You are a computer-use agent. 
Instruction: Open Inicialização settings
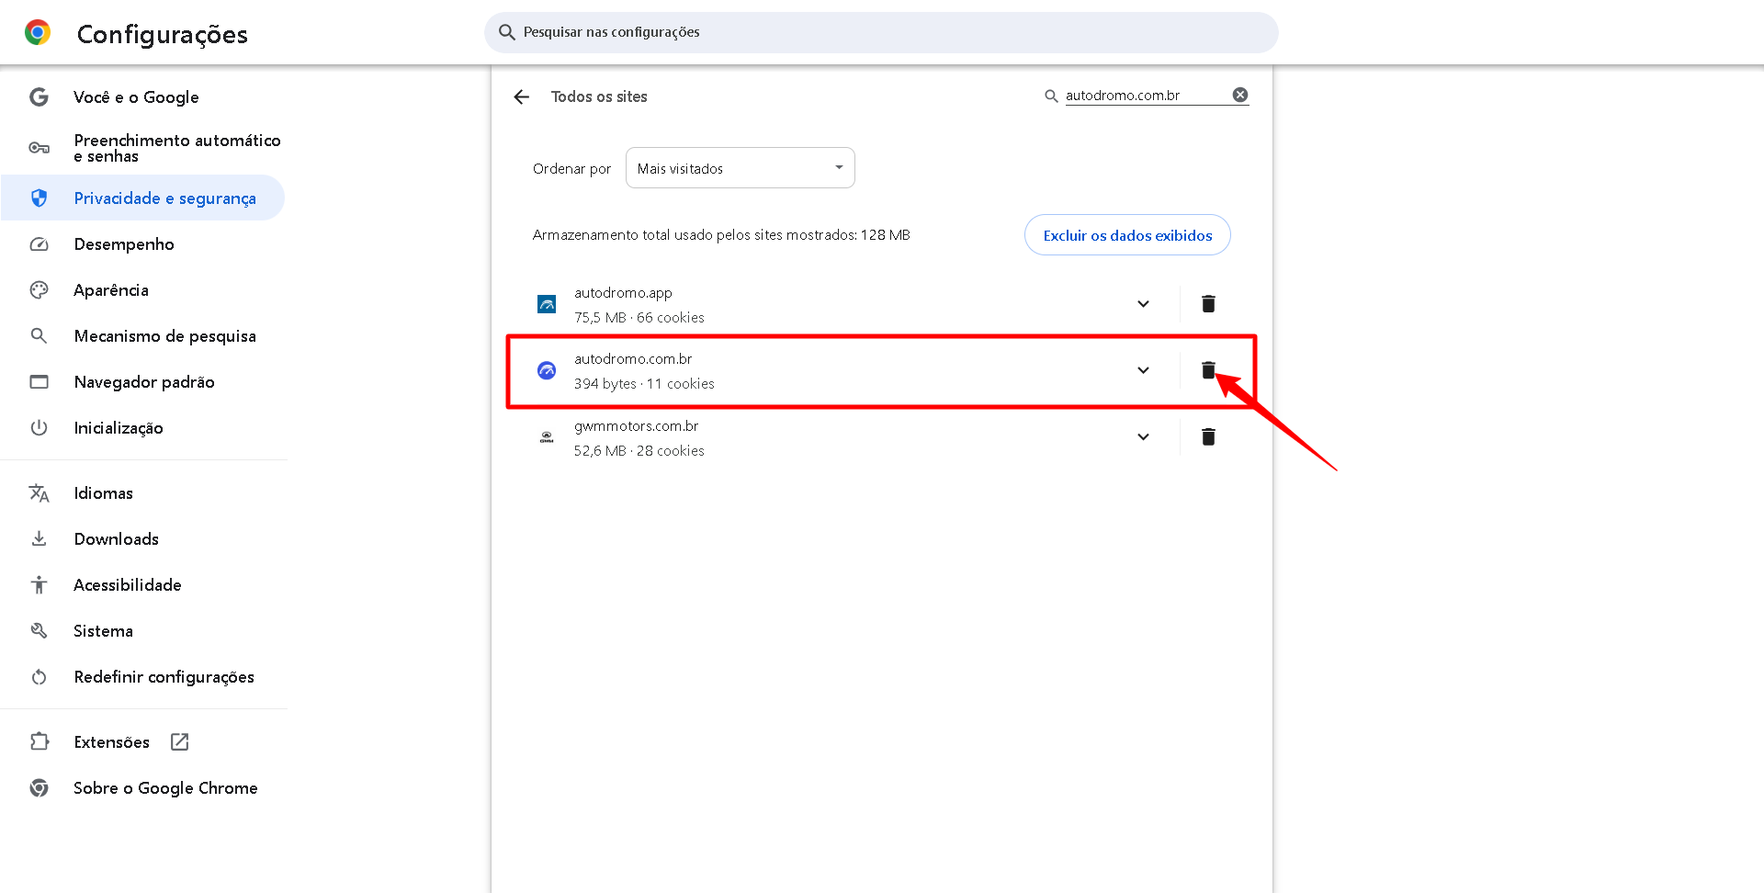[119, 428]
